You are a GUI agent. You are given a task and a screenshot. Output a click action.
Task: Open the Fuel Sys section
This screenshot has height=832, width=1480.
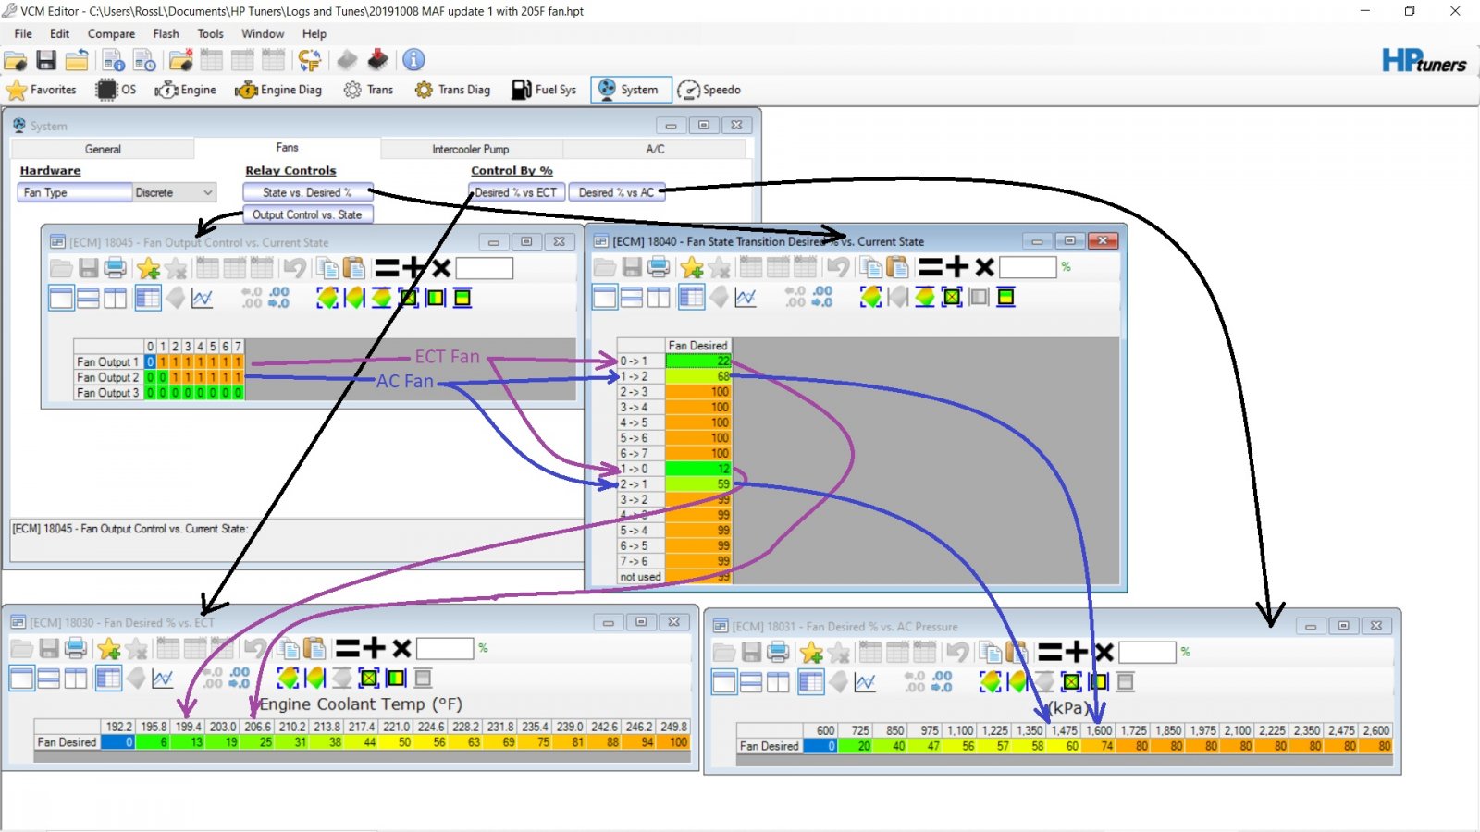tap(544, 90)
